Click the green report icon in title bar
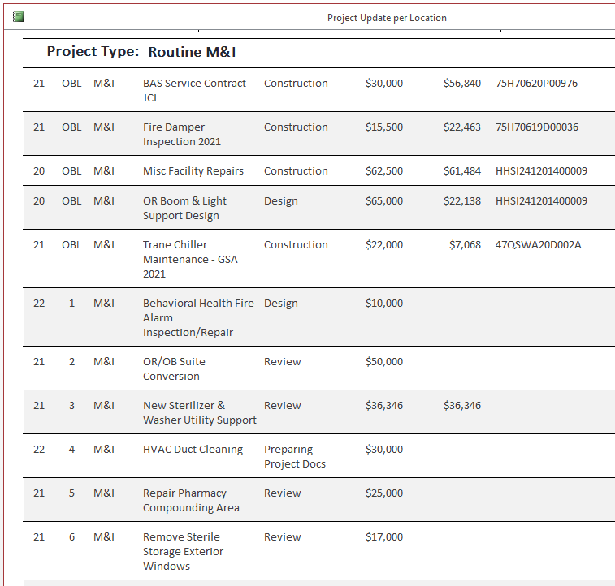This screenshot has height=586, width=615. coord(19,17)
